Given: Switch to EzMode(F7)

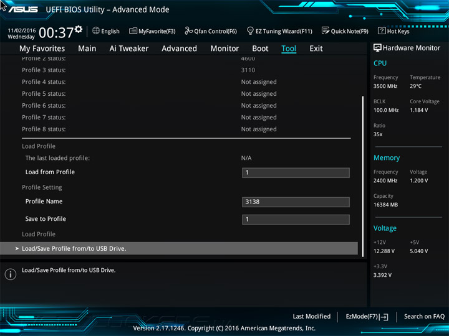Looking at the screenshot, I should coord(367,317).
